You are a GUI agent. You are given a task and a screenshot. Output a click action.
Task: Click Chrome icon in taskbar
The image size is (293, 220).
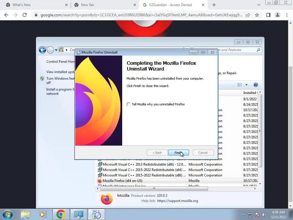click(x=61, y=214)
